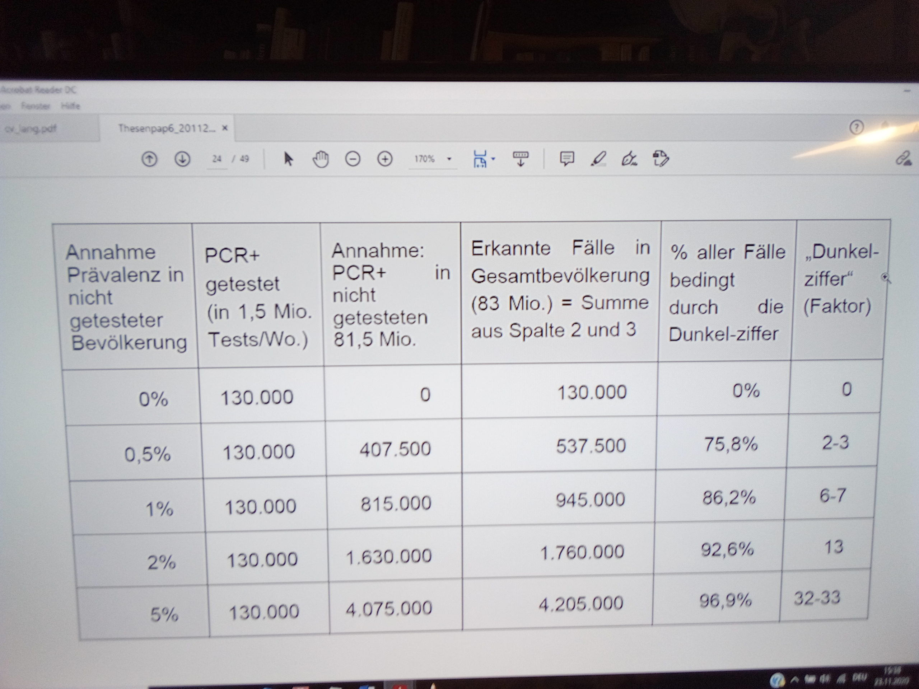Activate the Hand pan tool

[x=320, y=159]
